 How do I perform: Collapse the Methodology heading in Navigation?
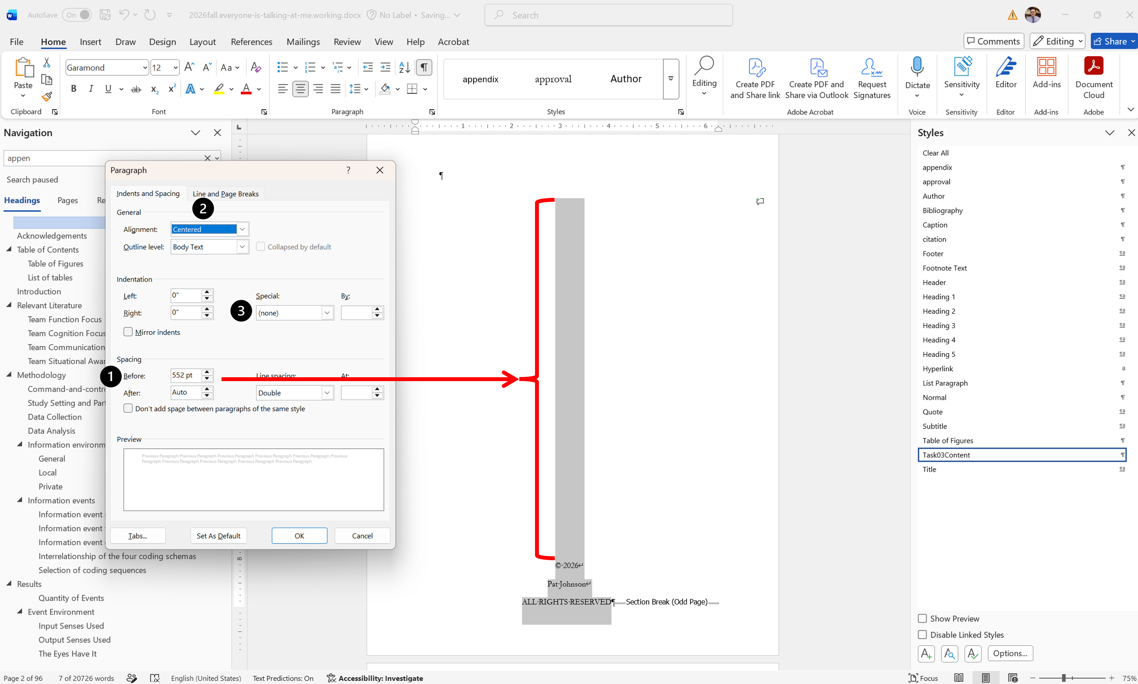tap(9, 375)
